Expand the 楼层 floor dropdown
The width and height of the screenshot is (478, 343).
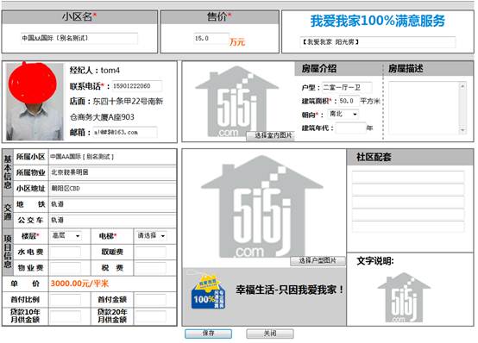[66, 236]
